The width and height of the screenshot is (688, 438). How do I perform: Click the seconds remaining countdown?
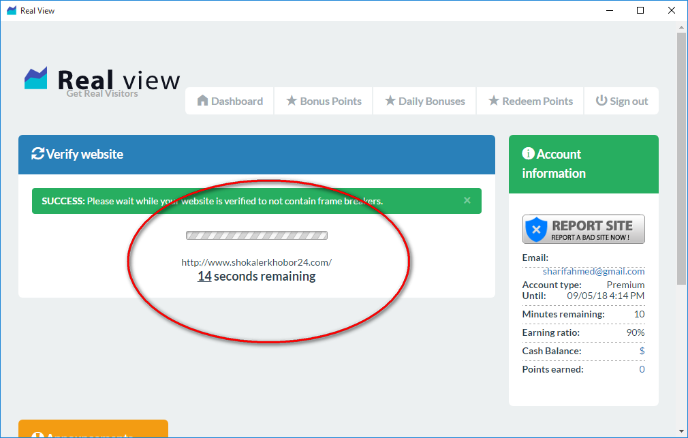pos(257,277)
